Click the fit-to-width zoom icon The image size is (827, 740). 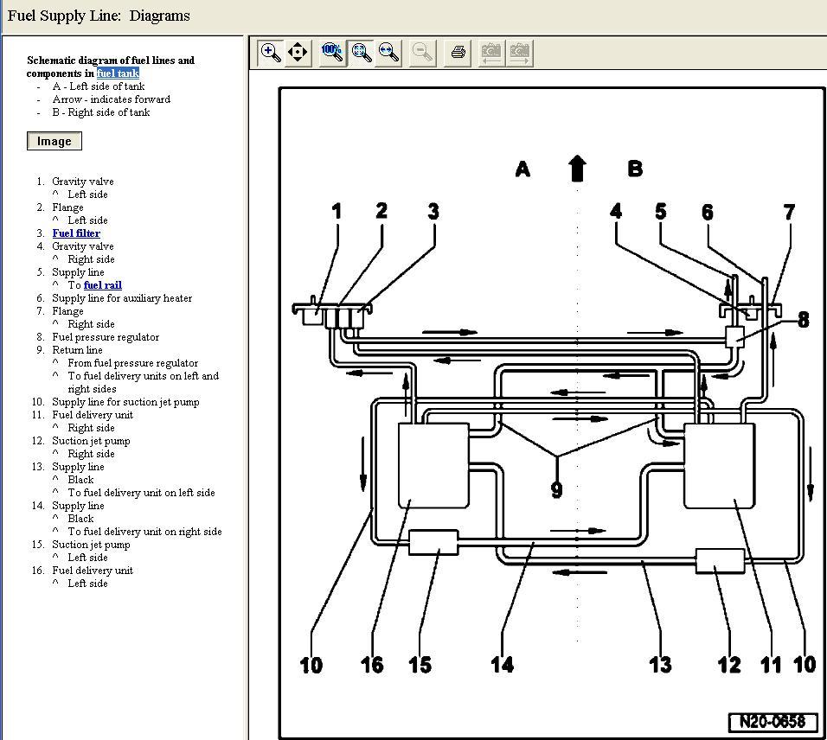[x=388, y=53]
